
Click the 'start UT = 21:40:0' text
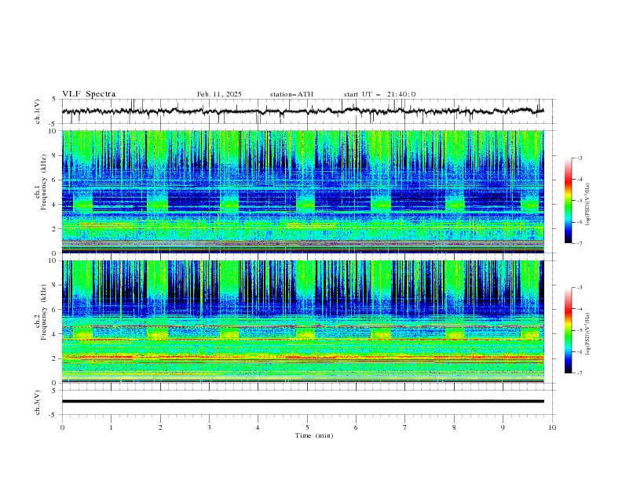379,94
